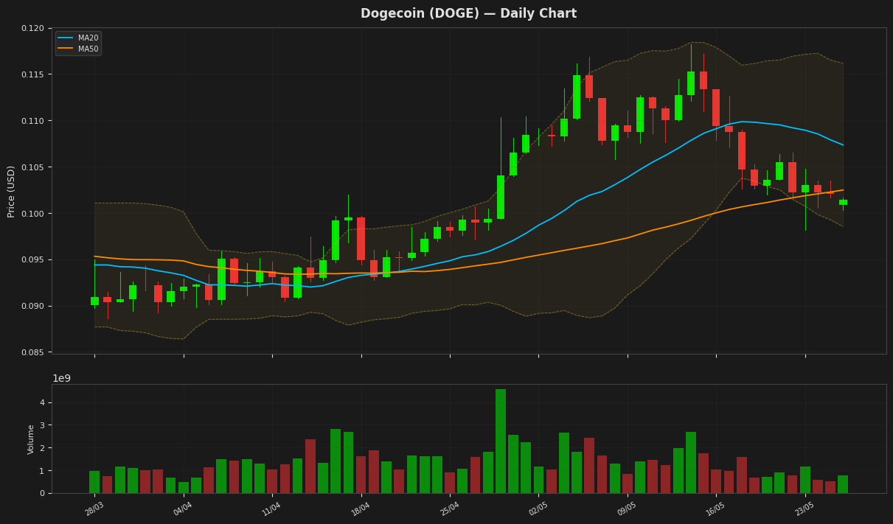Click the 0.095 price axis tick
Image resolution: width=893 pixels, height=524 pixels.
(x=33, y=260)
